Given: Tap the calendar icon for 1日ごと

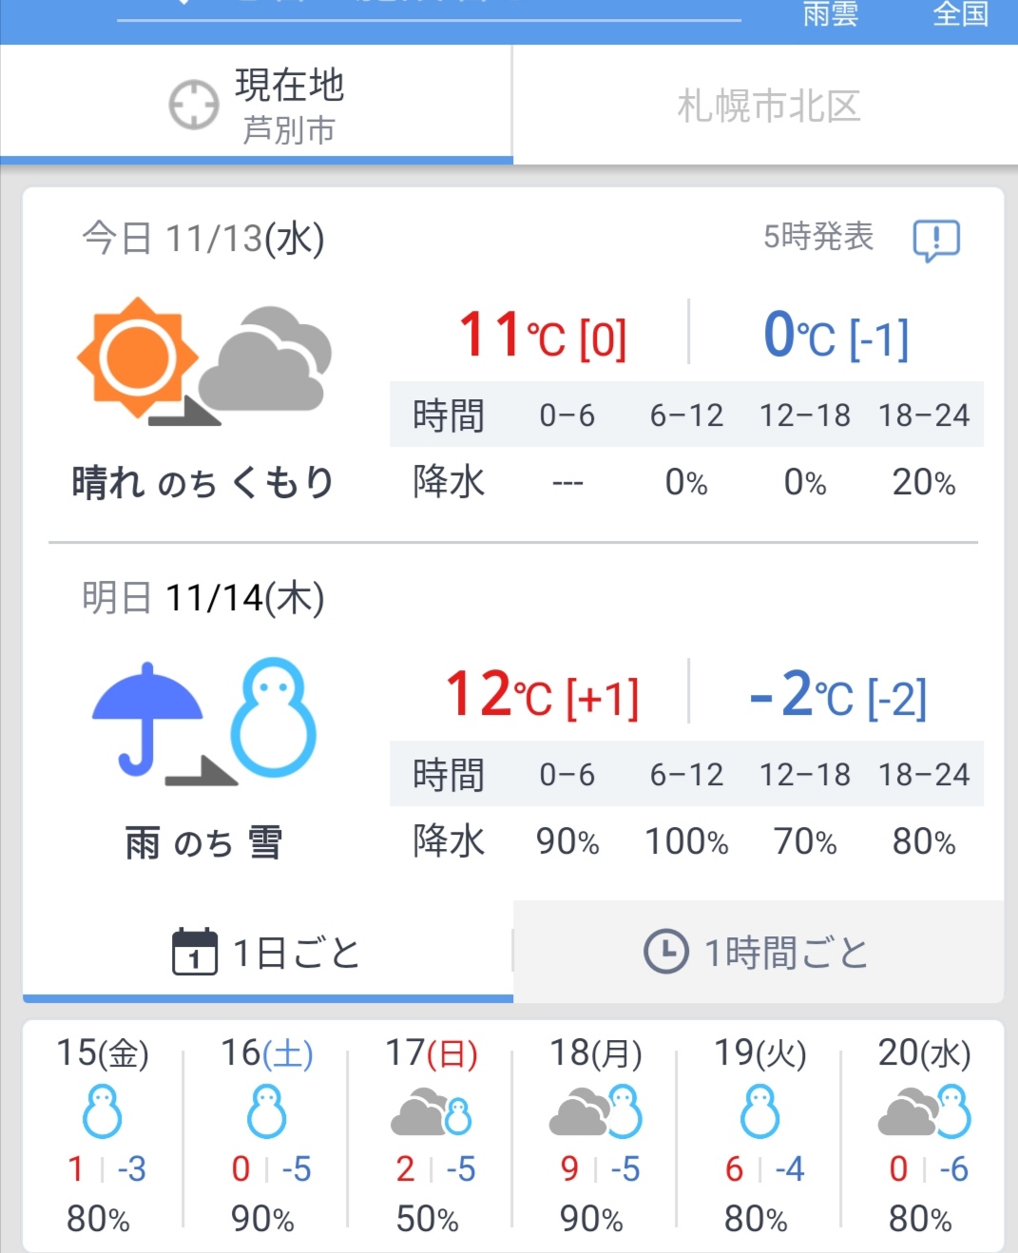Looking at the screenshot, I should (x=195, y=952).
